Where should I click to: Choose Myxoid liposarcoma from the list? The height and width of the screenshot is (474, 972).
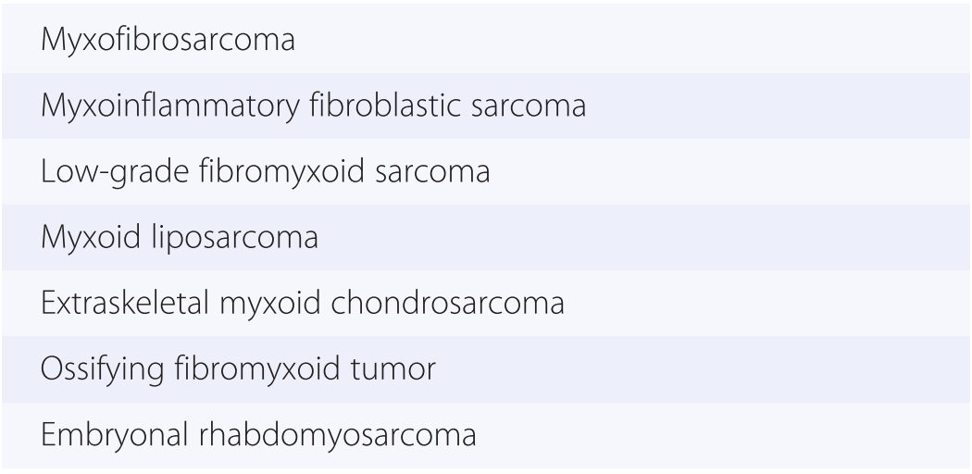180,238
